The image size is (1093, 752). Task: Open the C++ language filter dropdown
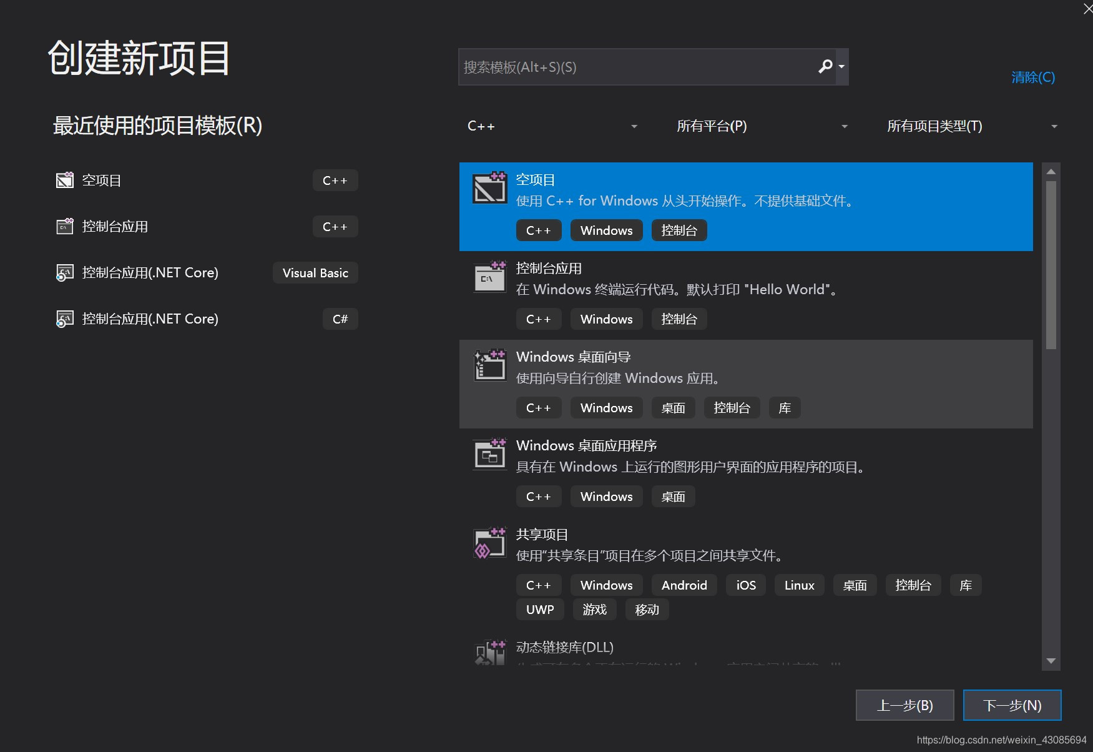point(552,126)
